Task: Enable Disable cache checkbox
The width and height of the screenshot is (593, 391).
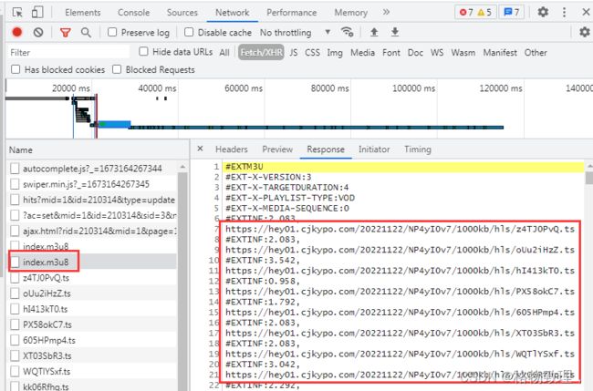Action: (189, 32)
